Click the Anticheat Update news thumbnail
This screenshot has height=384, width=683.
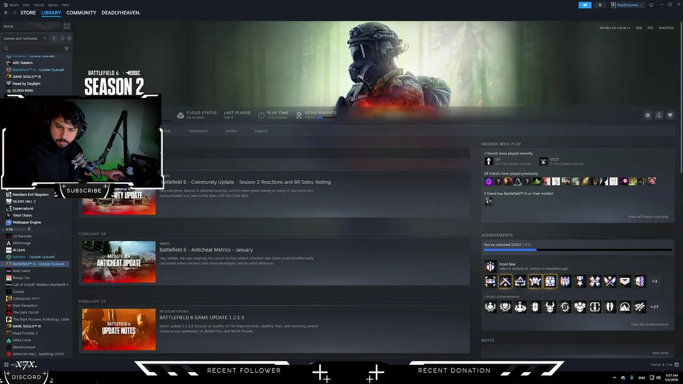click(119, 262)
